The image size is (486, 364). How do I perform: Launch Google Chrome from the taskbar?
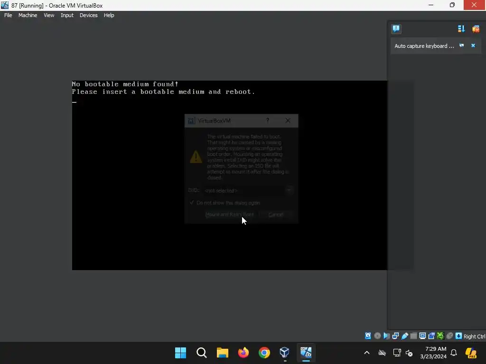pos(264,353)
